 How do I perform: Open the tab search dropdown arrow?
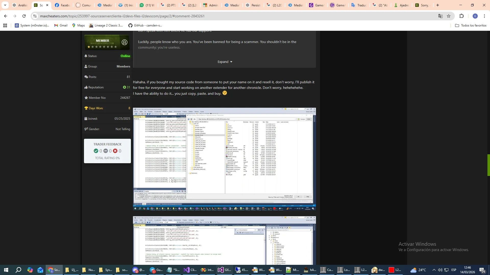coord(5,5)
